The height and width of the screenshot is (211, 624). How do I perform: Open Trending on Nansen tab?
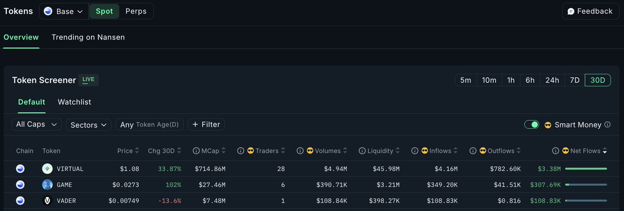tap(88, 37)
